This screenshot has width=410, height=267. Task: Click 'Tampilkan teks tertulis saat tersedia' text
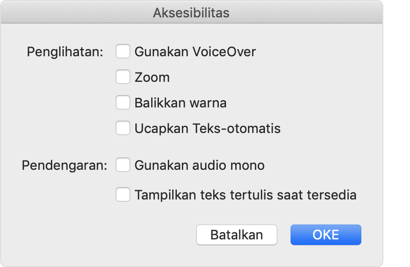[x=245, y=195]
